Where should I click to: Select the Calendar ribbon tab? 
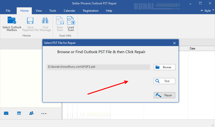click(x=69, y=11)
